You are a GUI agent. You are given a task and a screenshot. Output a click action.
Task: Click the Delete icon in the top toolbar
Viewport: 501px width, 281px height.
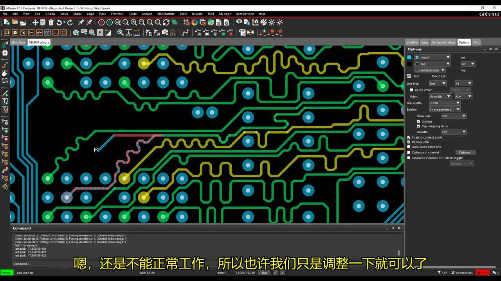51,22
